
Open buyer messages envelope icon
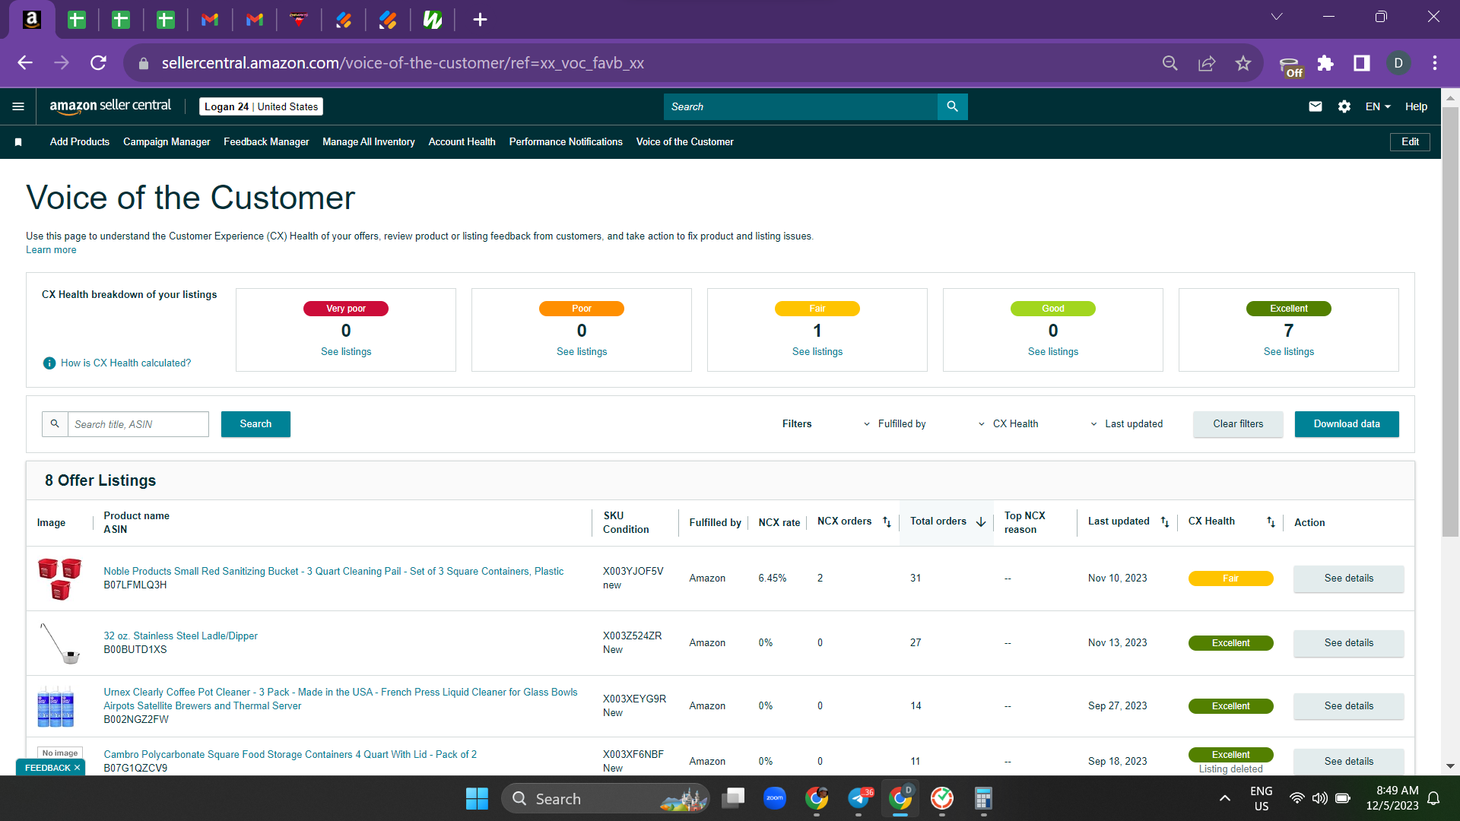[x=1315, y=106]
